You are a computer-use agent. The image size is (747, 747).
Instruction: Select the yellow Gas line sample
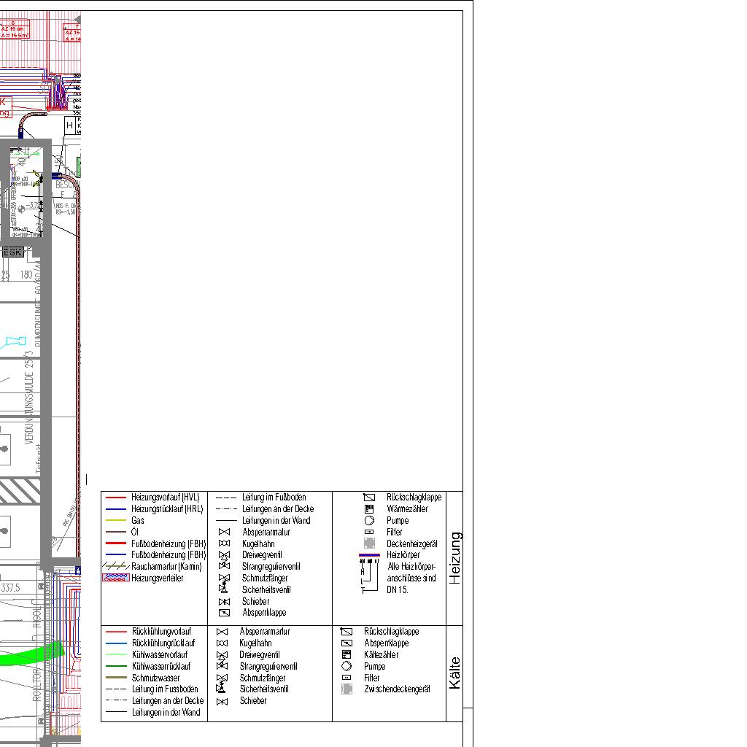(x=116, y=521)
